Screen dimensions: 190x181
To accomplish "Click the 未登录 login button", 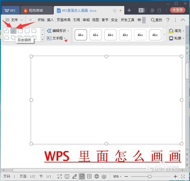I will [177, 10].
